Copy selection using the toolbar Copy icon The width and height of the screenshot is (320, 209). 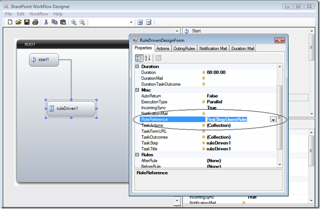click(55, 22)
